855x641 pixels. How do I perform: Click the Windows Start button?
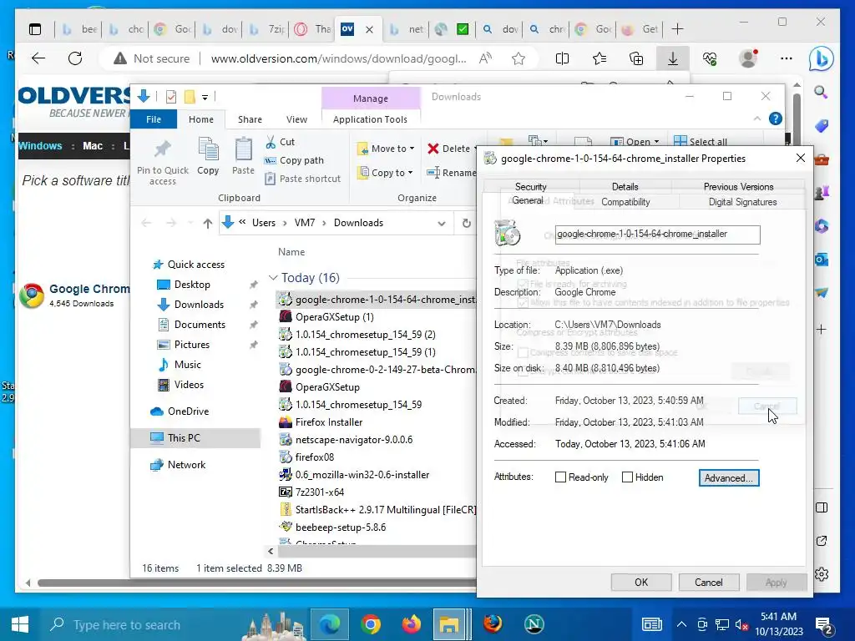pyautogui.click(x=20, y=624)
